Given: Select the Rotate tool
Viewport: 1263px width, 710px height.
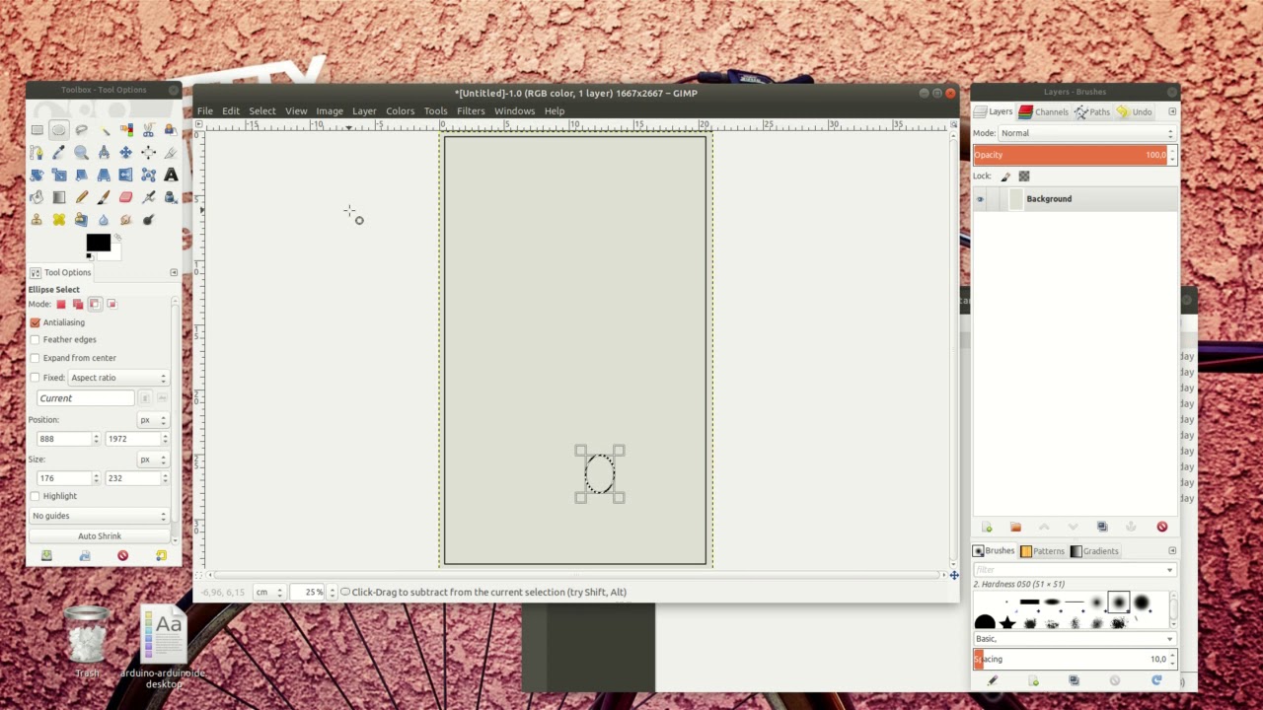Looking at the screenshot, I should (x=37, y=175).
